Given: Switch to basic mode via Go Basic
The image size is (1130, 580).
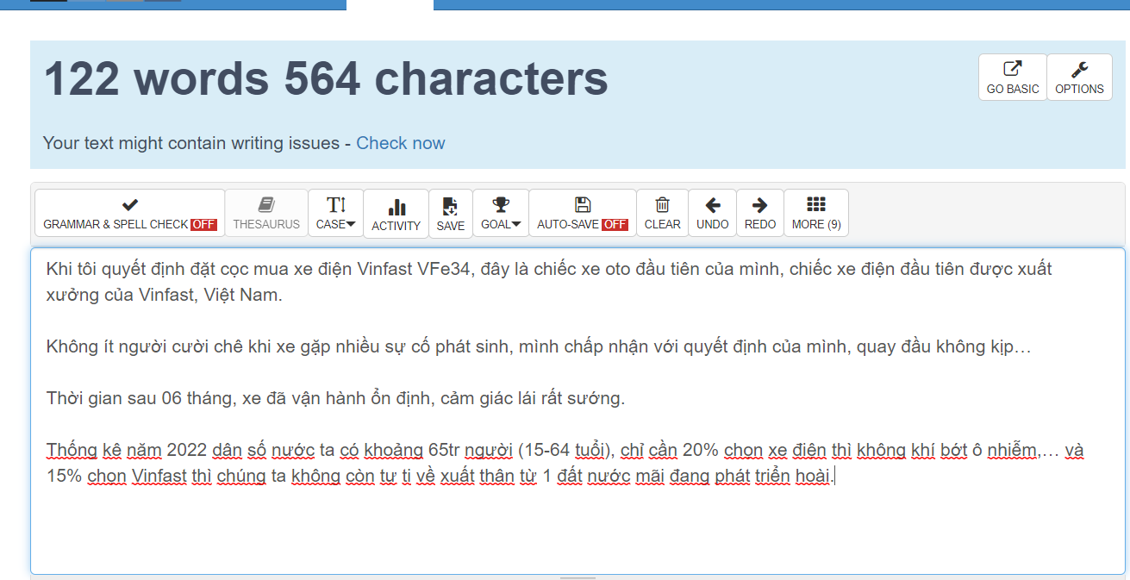Looking at the screenshot, I should pos(1013,78).
